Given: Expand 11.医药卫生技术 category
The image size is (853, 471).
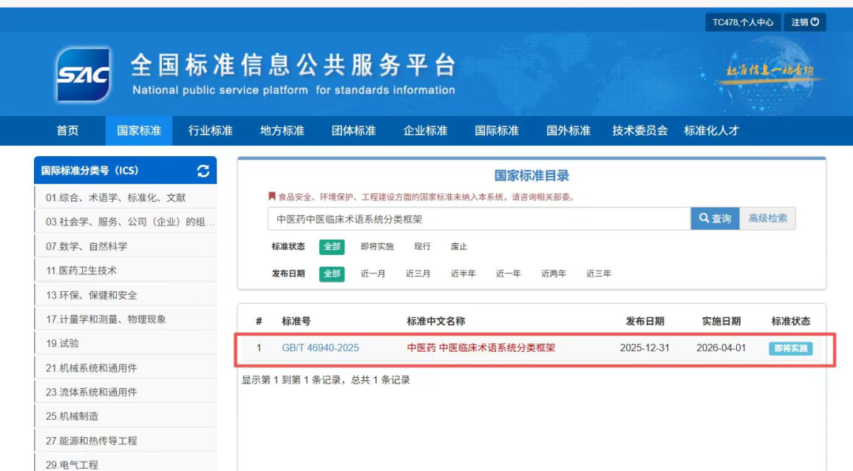Looking at the screenshot, I should click(x=81, y=271).
